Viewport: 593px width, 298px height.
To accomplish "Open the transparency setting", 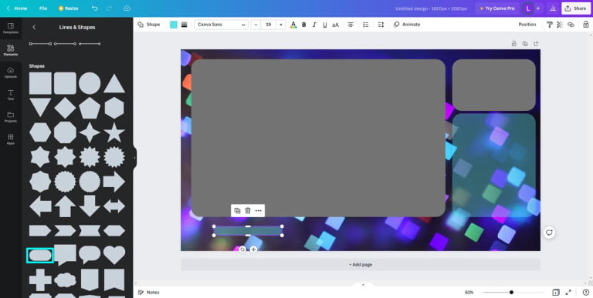I will (x=560, y=25).
